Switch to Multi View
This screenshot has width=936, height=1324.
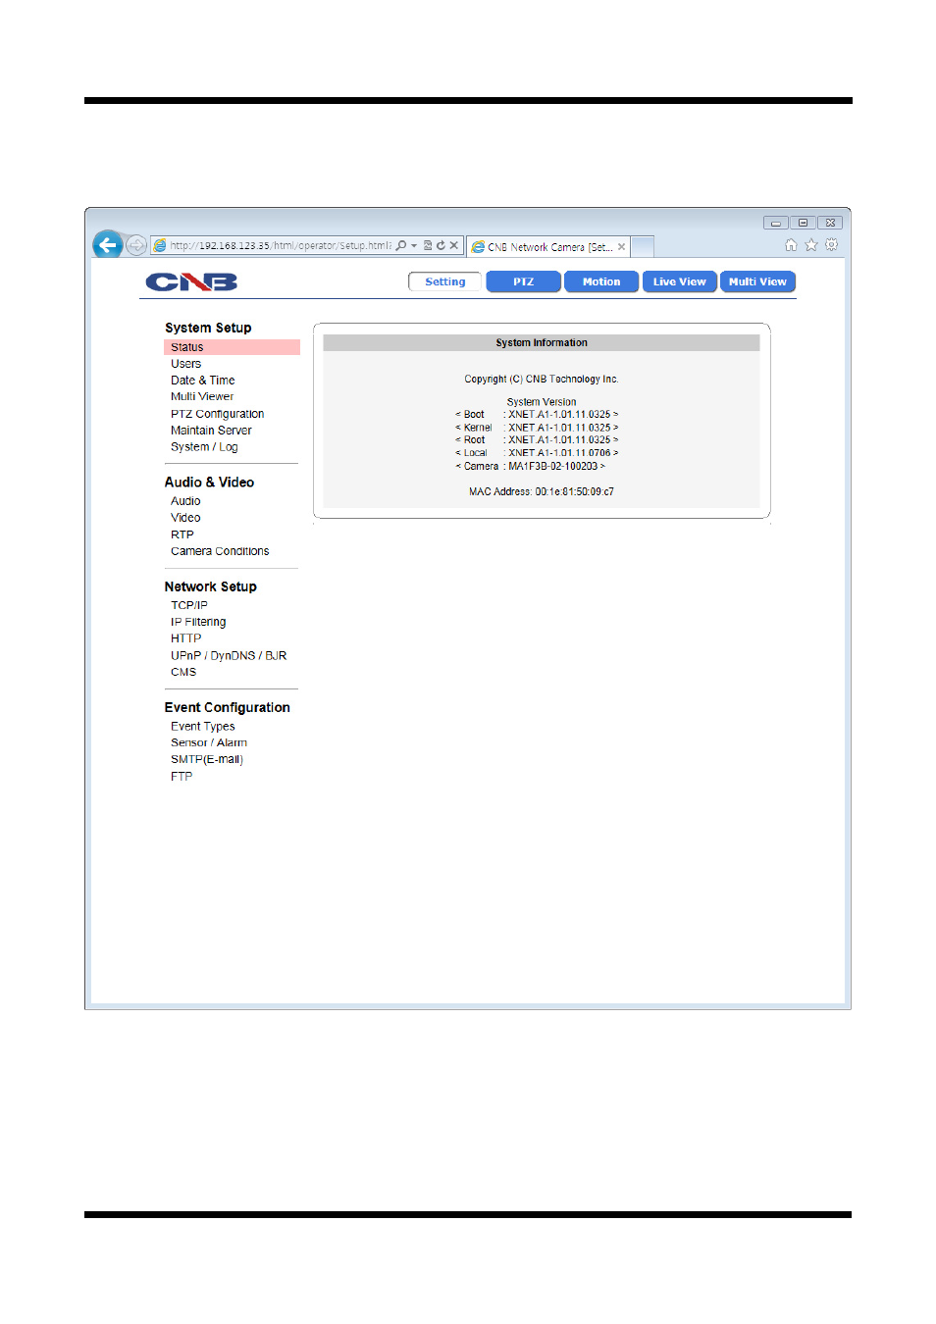point(757,281)
